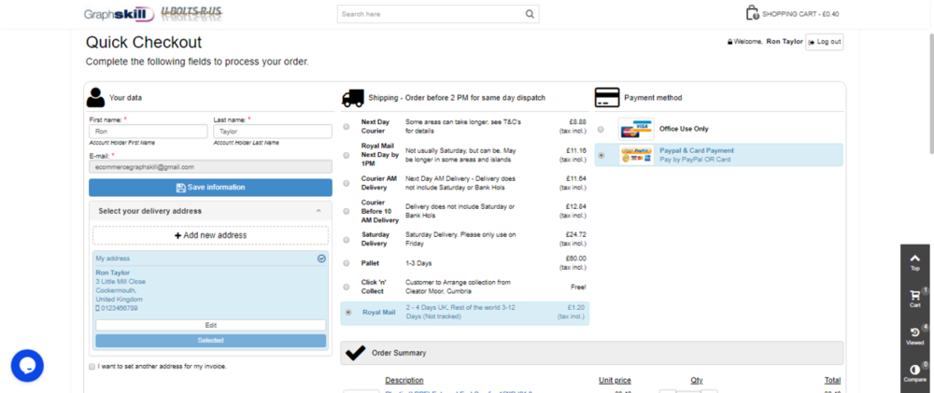Viewport: 934px width, 393px height.
Task: Click the search magnifier icon
Action: [x=530, y=14]
